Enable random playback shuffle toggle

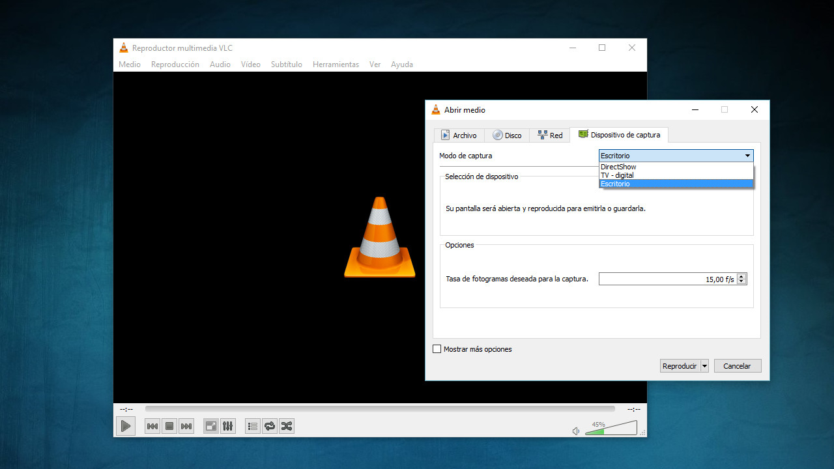[x=286, y=425]
